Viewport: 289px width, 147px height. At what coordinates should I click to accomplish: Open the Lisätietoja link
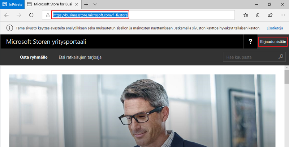pos(275,28)
